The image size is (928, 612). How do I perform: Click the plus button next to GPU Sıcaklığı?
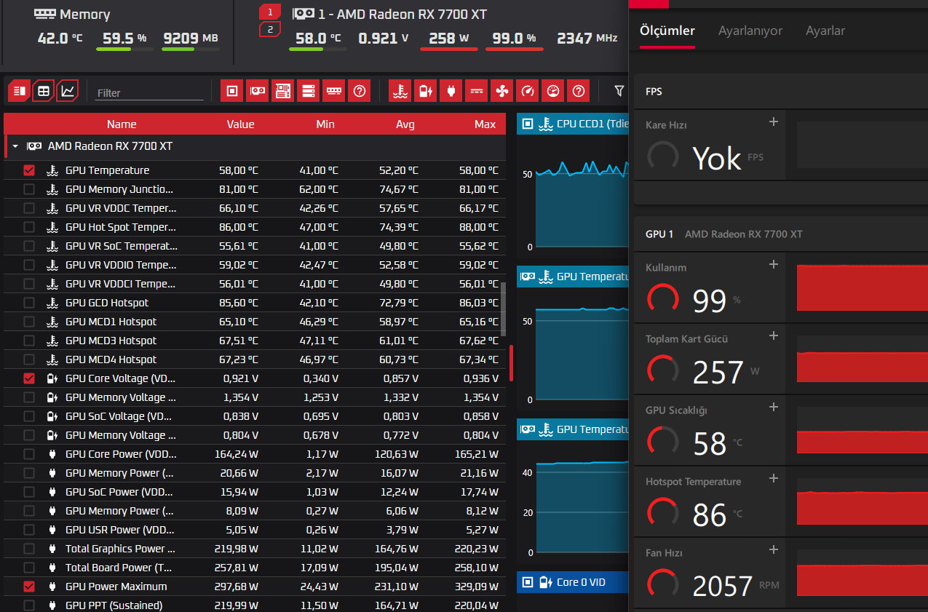point(774,407)
